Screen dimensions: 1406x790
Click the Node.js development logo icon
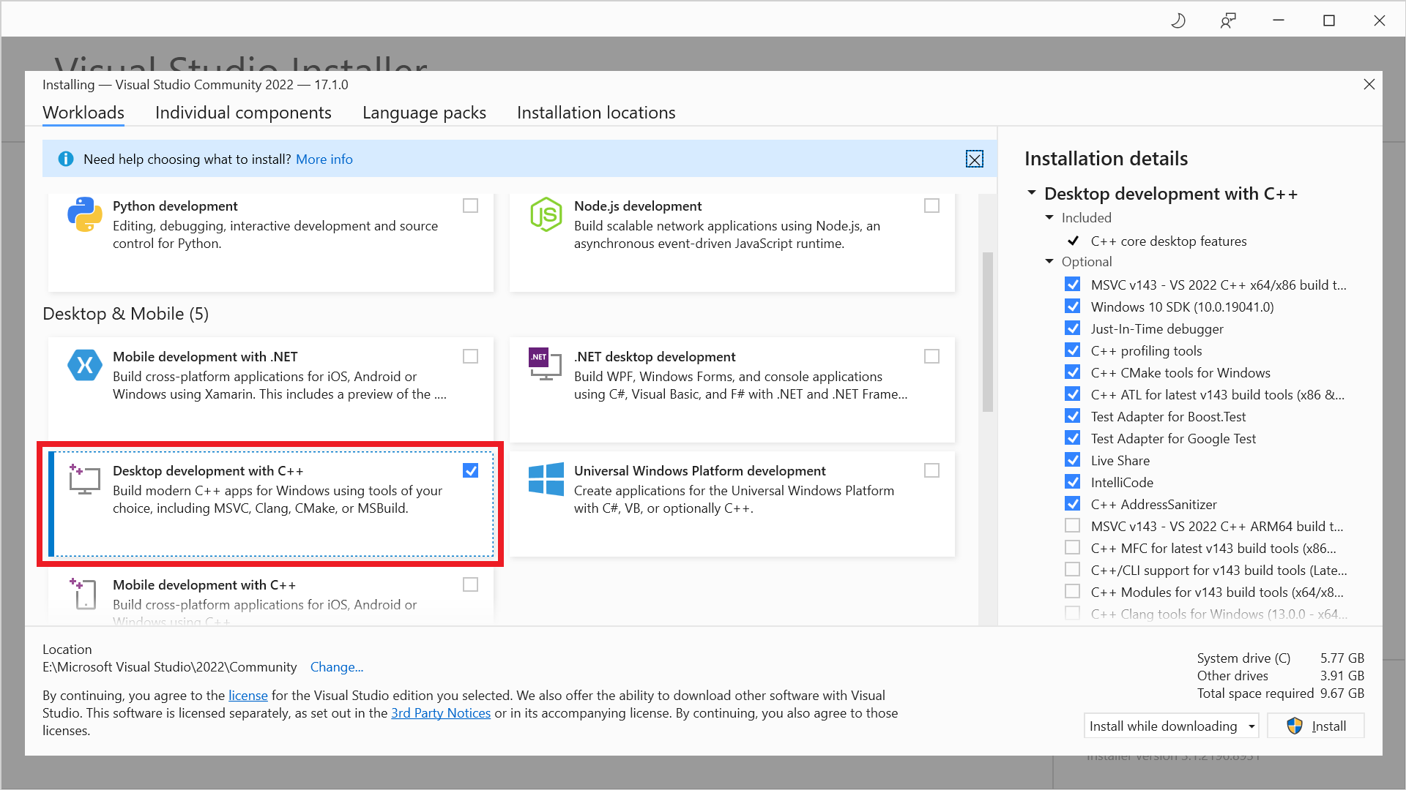(546, 214)
